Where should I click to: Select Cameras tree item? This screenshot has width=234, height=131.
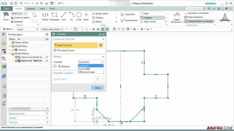click(22, 50)
